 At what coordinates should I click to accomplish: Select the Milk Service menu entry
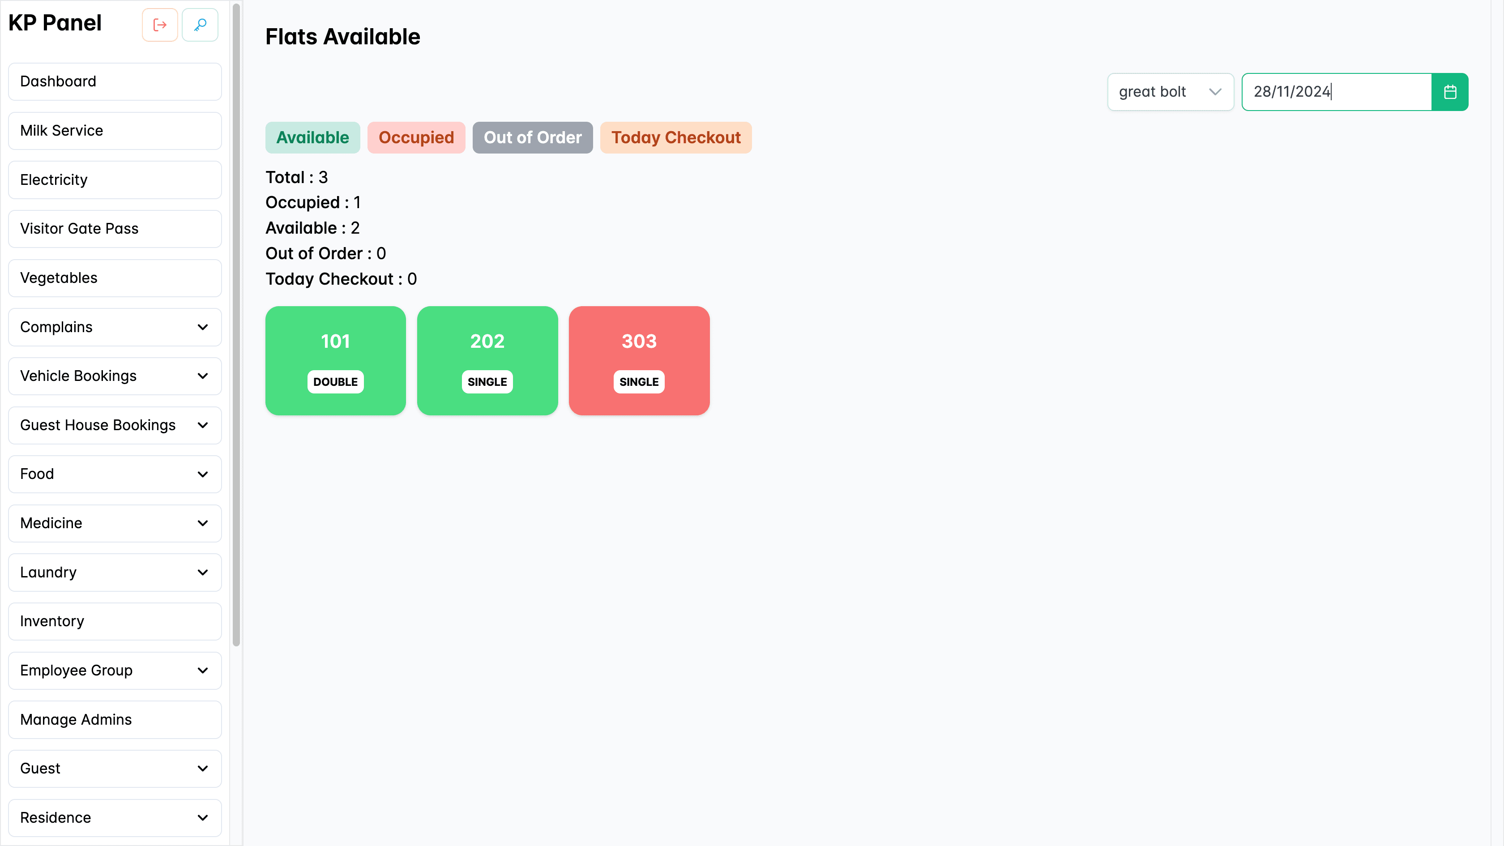pos(115,130)
